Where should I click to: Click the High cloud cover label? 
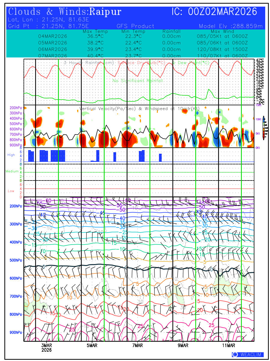pyautogui.click(x=11, y=155)
